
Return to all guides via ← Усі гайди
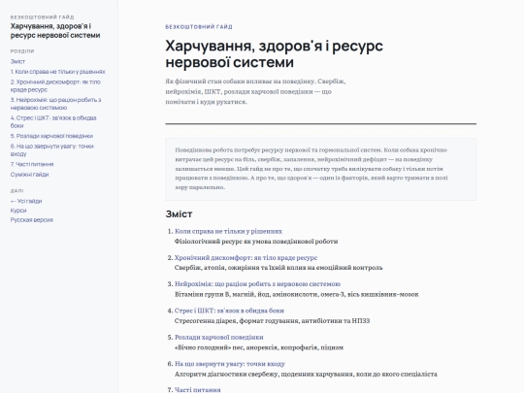click(26, 201)
